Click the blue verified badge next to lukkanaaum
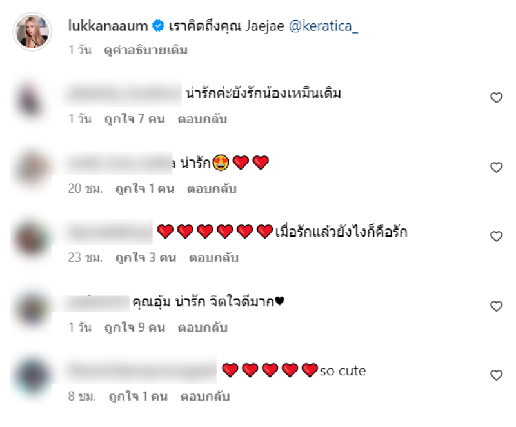This screenshot has height=427, width=516. tap(158, 26)
